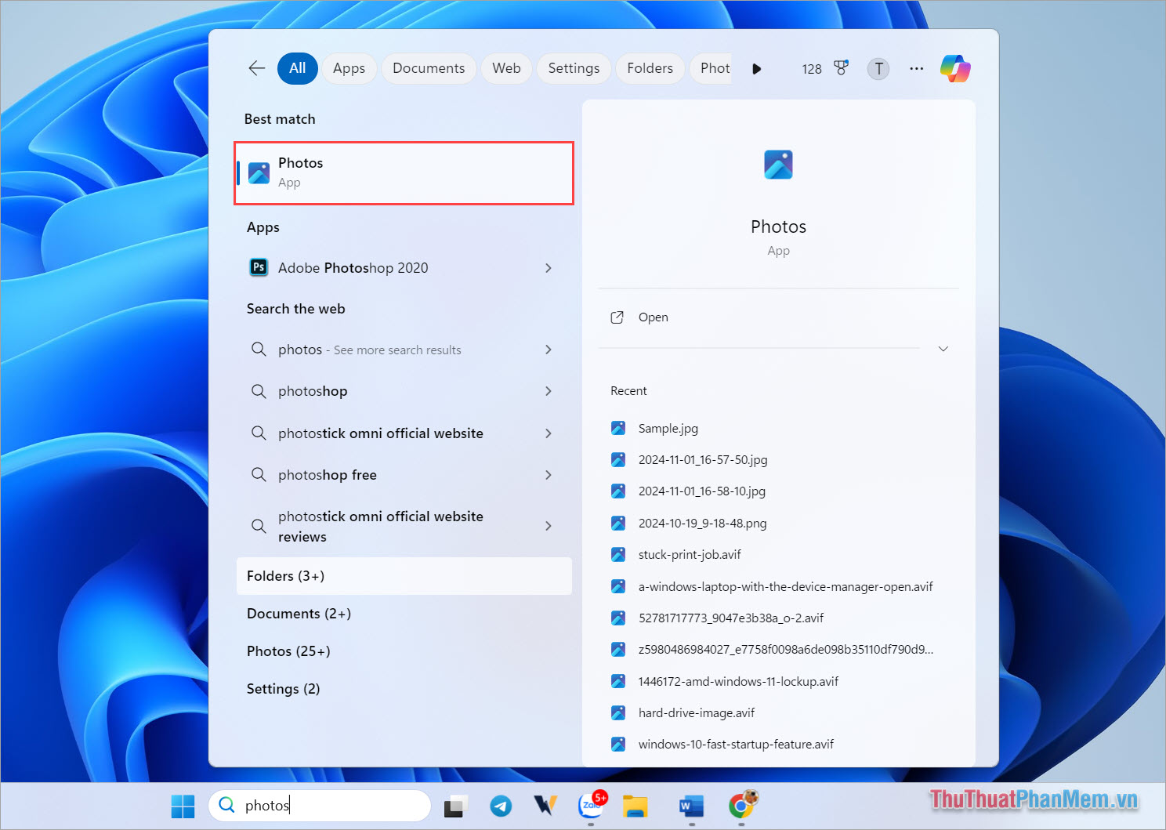Select the Apps filter pill
Viewport: 1166px width, 830px height.
coord(349,68)
